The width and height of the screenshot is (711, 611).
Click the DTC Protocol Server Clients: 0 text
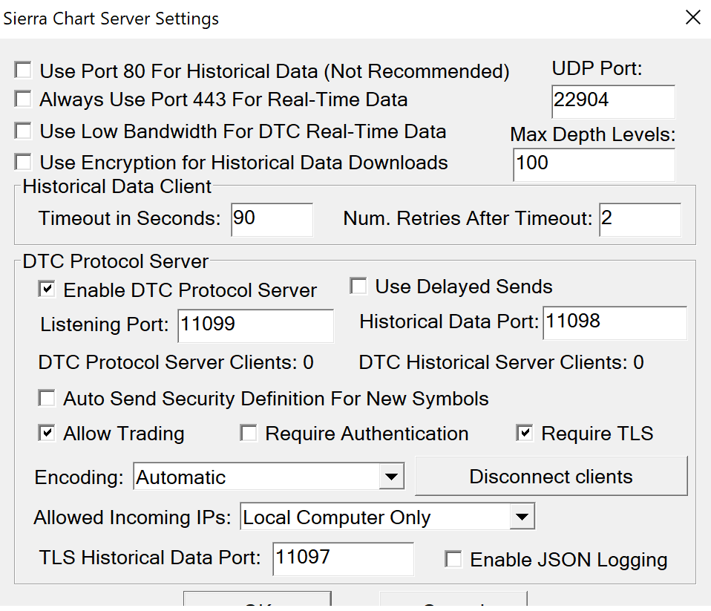tap(176, 362)
